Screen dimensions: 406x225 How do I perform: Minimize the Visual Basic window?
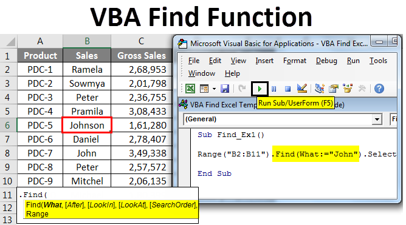coord(379,42)
